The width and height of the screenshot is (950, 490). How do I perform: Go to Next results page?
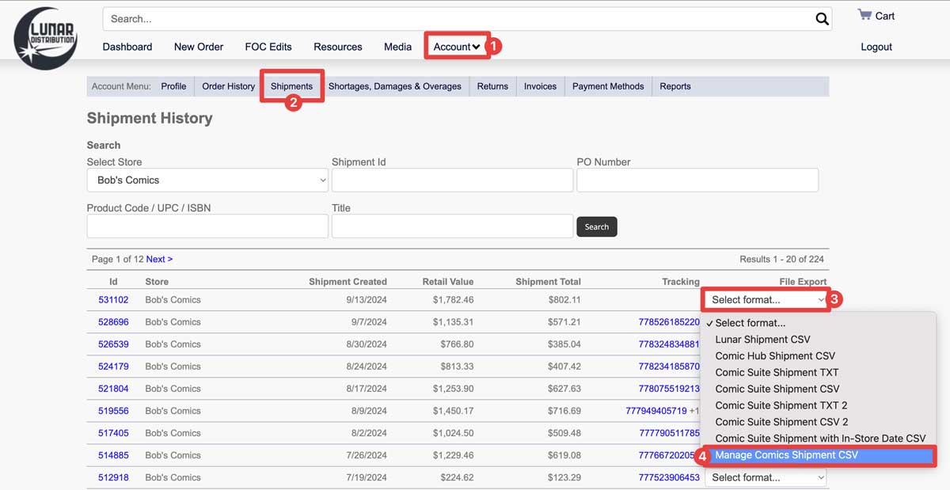point(158,259)
